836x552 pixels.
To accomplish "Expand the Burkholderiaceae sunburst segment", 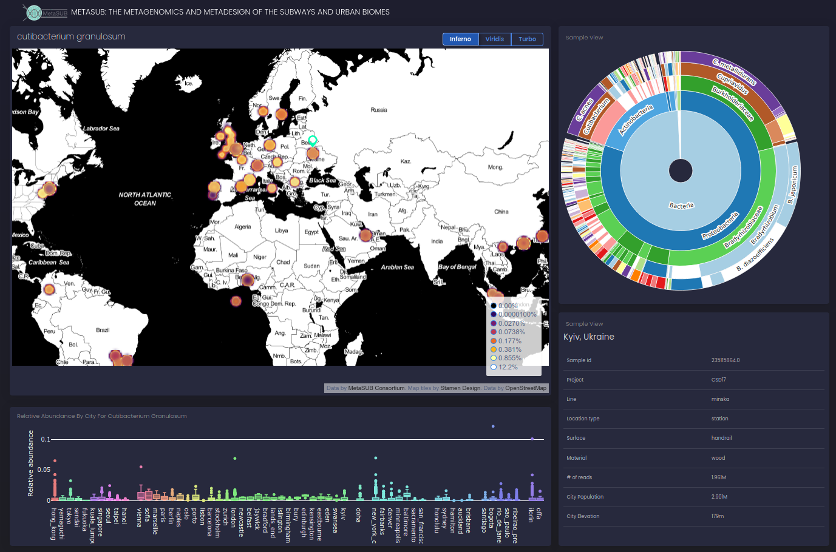I will (x=733, y=103).
